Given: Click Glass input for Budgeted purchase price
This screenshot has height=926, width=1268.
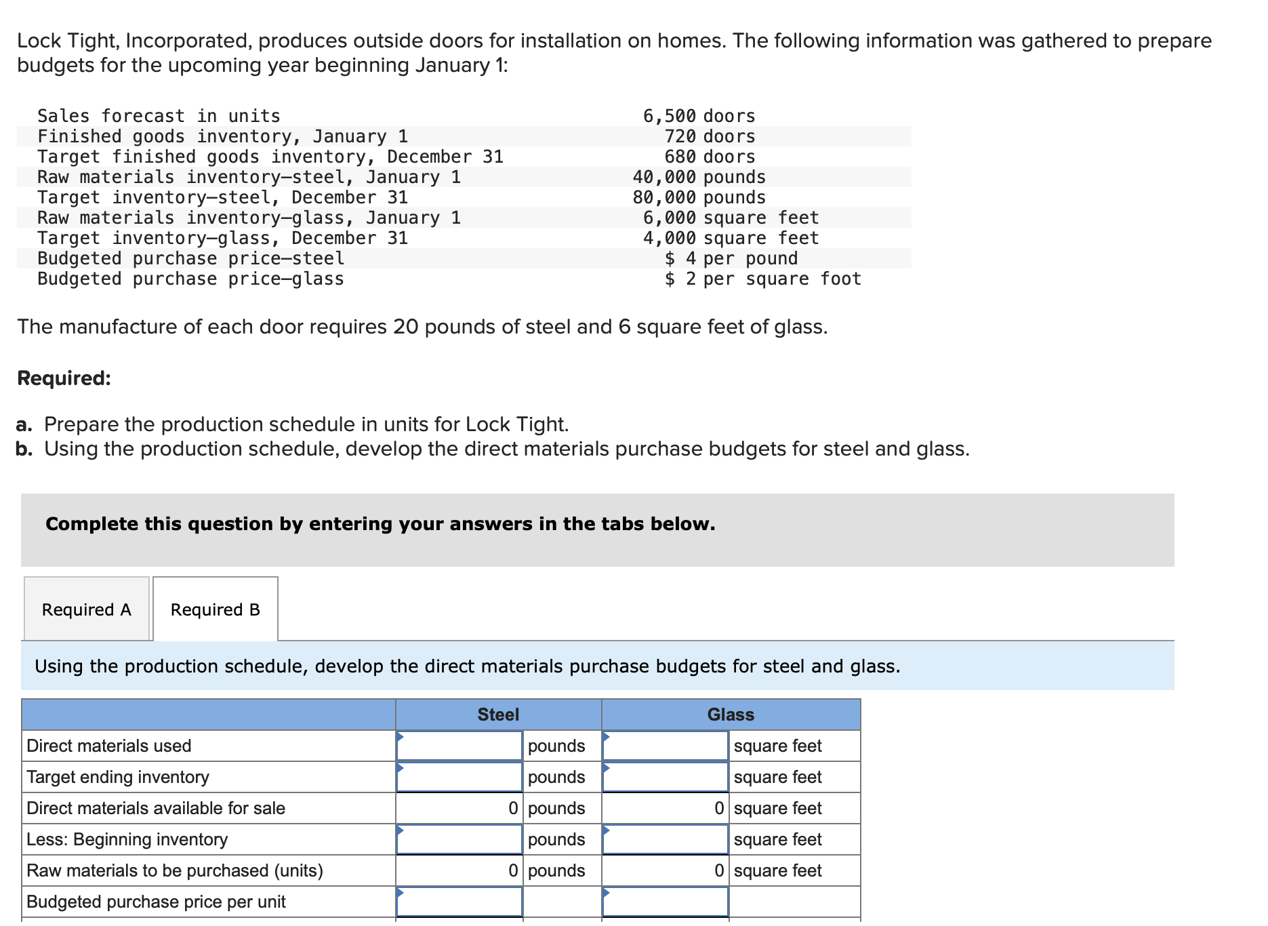Looking at the screenshot, I should [x=666, y=902].
